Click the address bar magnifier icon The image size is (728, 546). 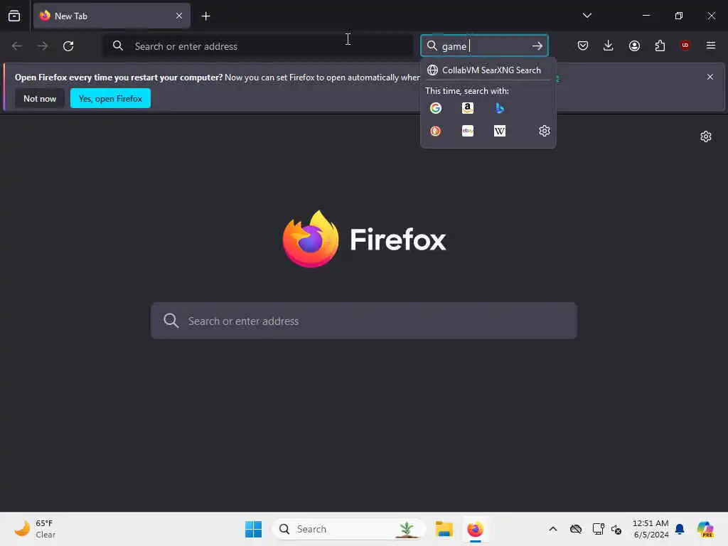(x=118, y=46)
